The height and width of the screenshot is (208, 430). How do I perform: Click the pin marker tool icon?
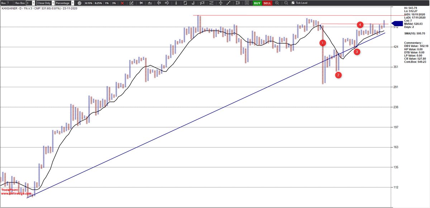(x=141, y=3)
